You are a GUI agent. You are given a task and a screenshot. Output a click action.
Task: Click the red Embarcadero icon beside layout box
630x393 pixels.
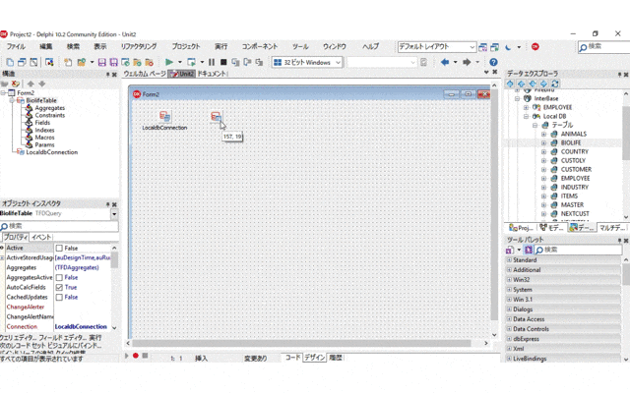pos(535,47)
